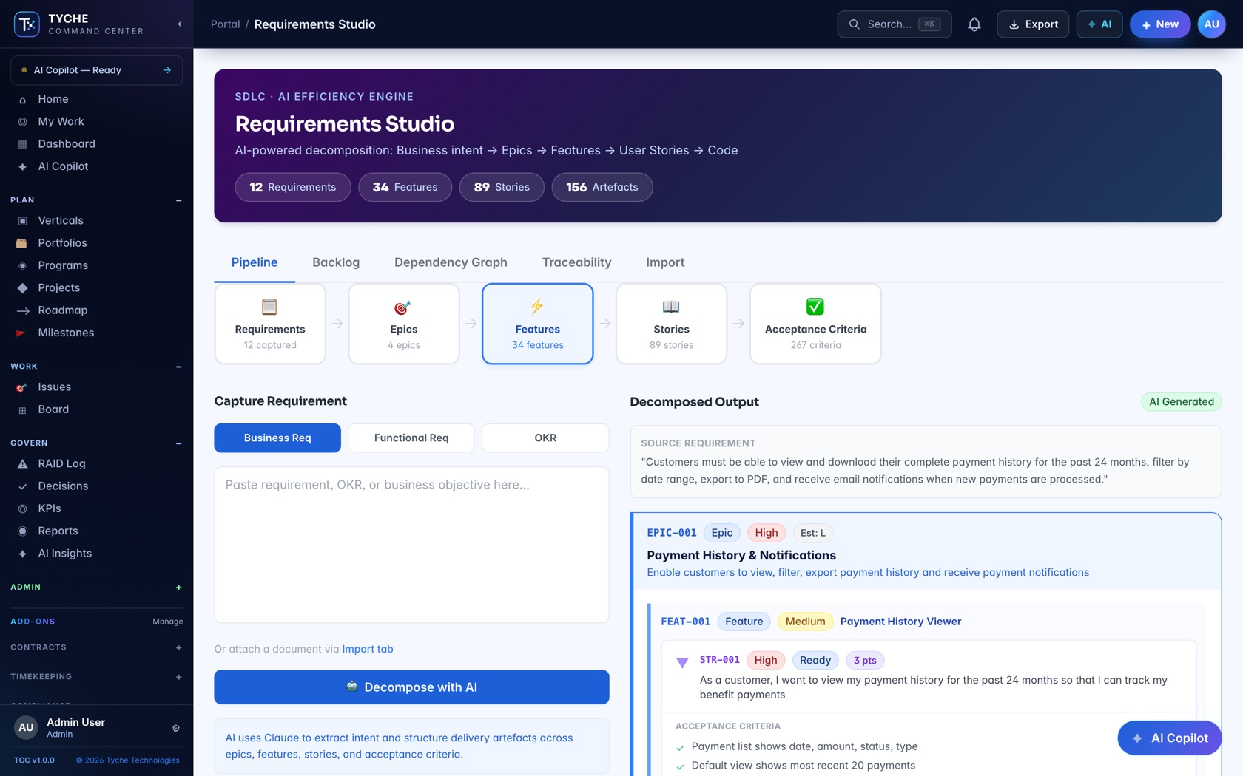Click the Tyche logo icon

pyautogui.click(x=27, y=24)
